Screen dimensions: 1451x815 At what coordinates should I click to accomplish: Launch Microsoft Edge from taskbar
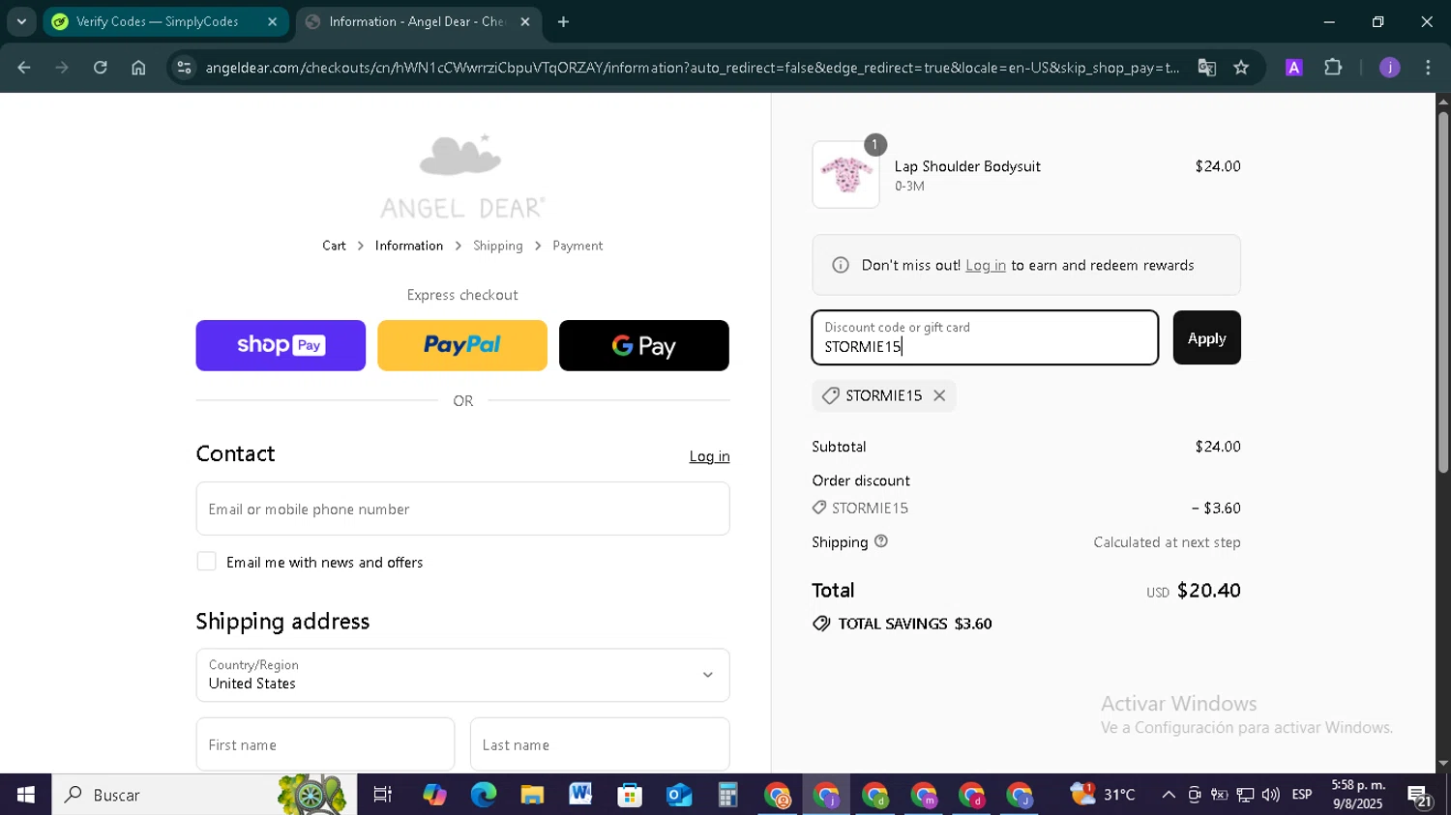(483, 795)
